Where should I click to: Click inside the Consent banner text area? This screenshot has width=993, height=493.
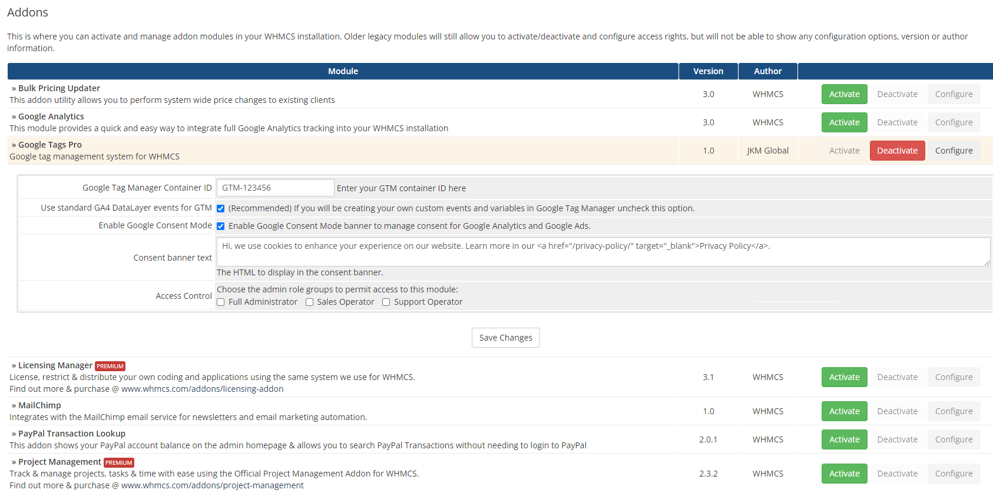pos(603,252)
